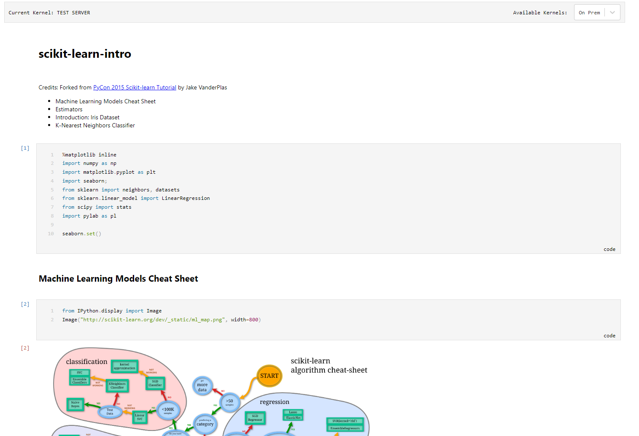
Task: Click the EnsembleRegressors box in diagram
Action: 345,428
